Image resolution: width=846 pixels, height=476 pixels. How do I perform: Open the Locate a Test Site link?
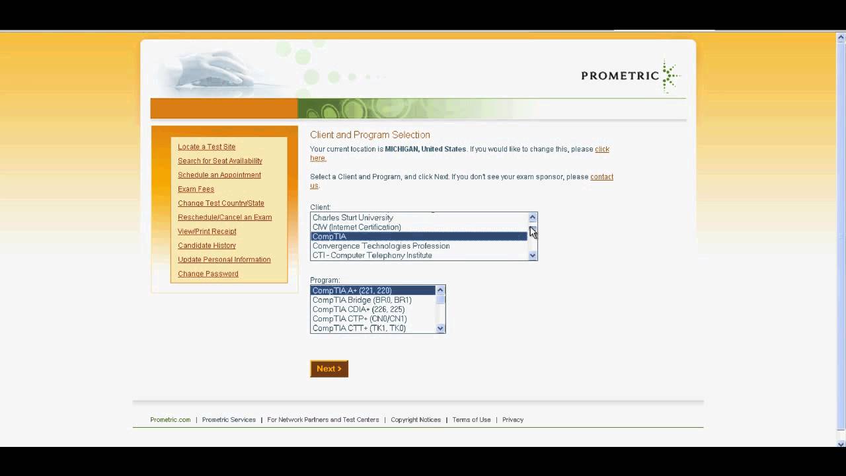click(206, 147)
